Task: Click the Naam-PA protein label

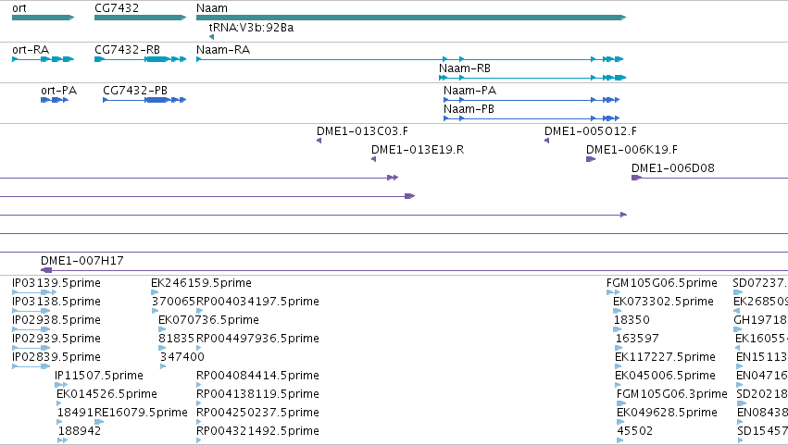Action: (469, 91)
